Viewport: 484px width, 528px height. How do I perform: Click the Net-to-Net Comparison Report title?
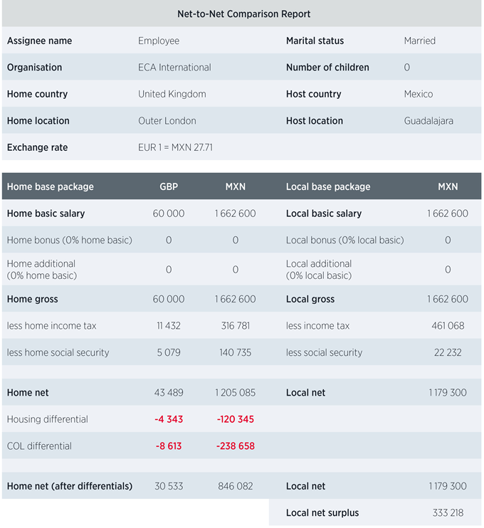(x=243, y=14)
